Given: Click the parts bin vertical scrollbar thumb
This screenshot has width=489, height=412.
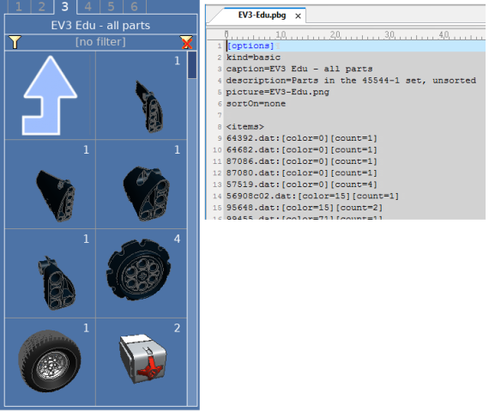Looking at the screenshot, I should (x=192, y=65).
